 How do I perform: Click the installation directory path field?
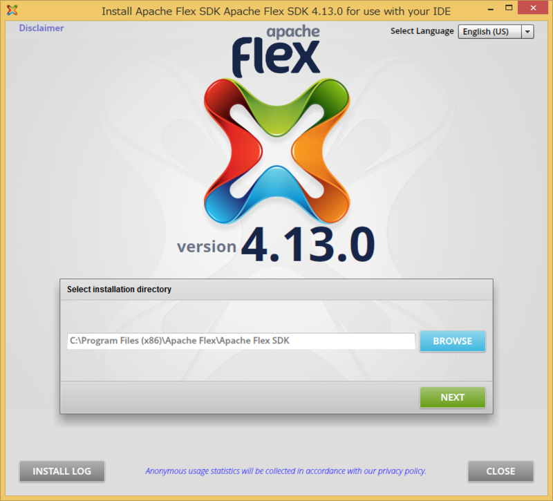click(241, 341)
